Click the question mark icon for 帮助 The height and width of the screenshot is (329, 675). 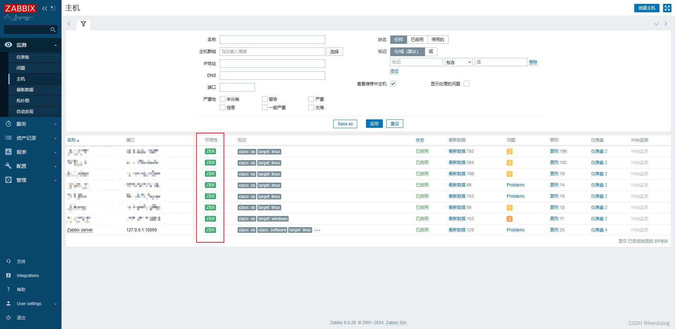pyautogui.click(x=8, y=289)
